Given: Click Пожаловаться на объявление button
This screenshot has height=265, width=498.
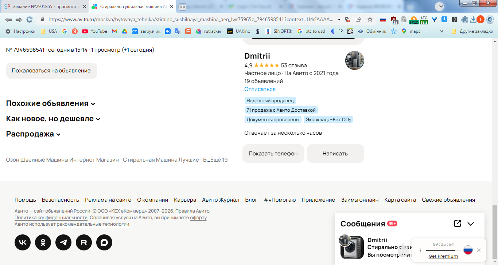Looking at the screenshot, I should click(x=51, y=71).
